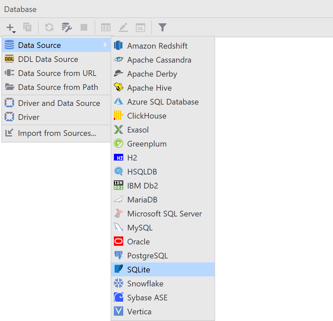Viewport: 333px width, 321px height.
Task: Open the QL query console icon
Action: click(x=141, y=28)
